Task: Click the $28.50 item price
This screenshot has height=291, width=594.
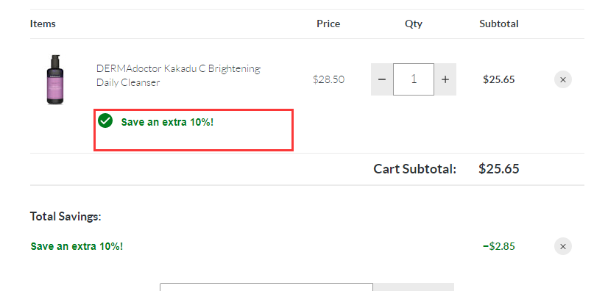Action: 329,79
